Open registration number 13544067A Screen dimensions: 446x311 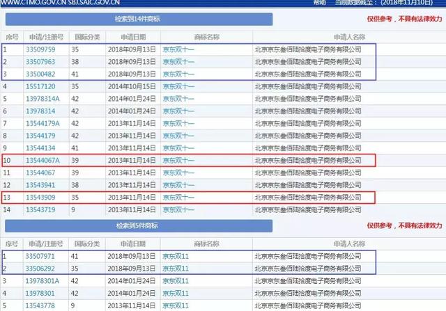click(x=43, y=160)
